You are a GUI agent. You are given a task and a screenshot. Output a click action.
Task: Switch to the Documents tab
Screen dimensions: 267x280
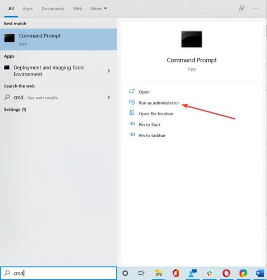point(53,8)
